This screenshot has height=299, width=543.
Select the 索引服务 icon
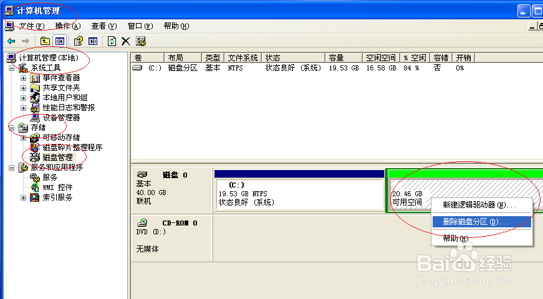(x=35, y=197)
